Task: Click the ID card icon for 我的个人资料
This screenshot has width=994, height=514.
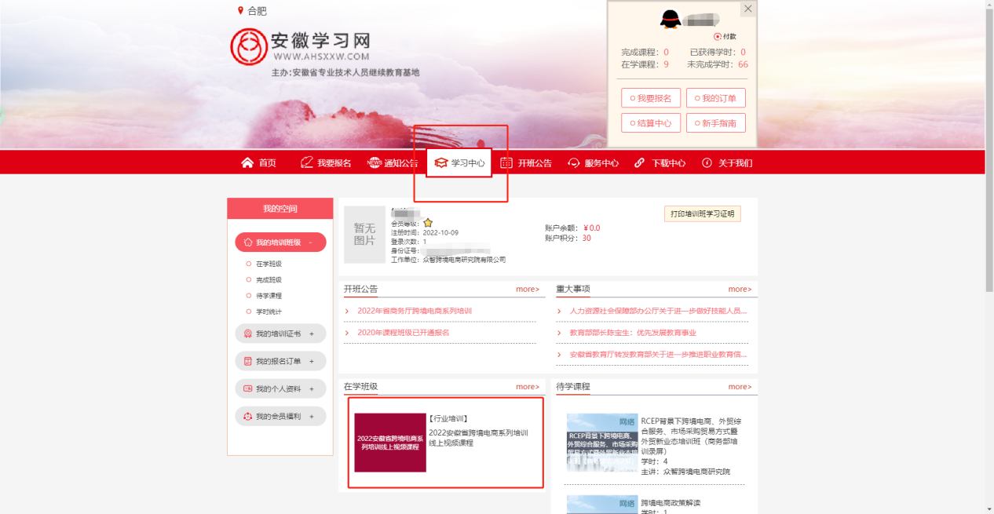Action: click(248, 388)
